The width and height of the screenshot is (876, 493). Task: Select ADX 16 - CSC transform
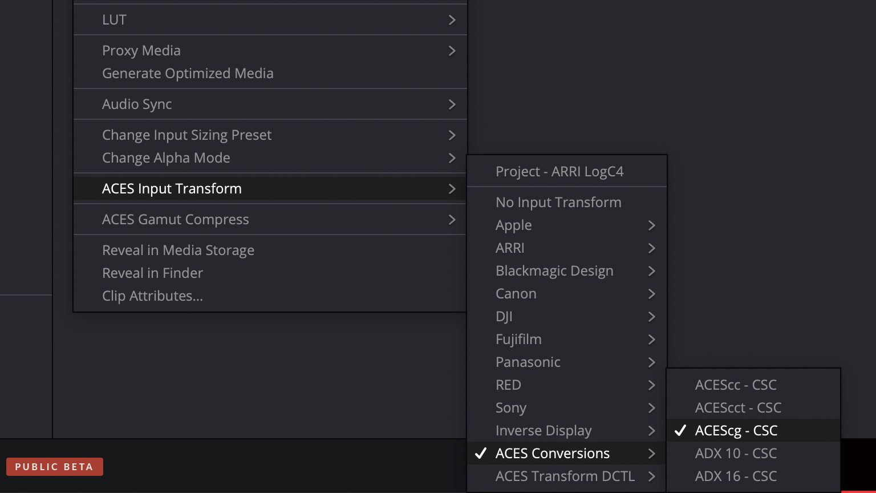coord(753,476)
